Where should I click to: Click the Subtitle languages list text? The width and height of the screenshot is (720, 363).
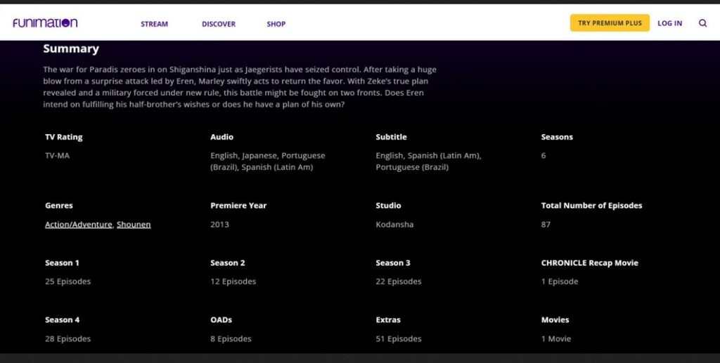pos(428,161)
